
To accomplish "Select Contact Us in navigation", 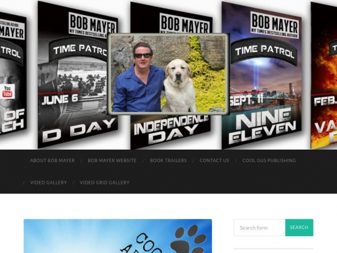I will (x=215, y=160).
